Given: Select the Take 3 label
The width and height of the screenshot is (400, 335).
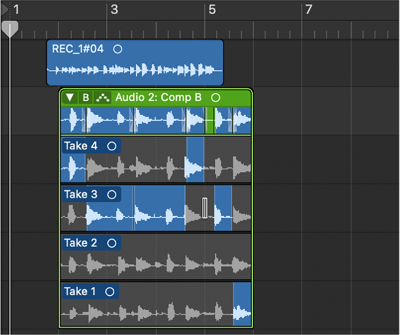Looking at the screenshot, I should point(81,194).
